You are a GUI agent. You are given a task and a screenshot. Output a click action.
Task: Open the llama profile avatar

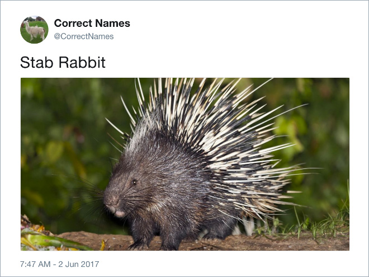point(34,30)
